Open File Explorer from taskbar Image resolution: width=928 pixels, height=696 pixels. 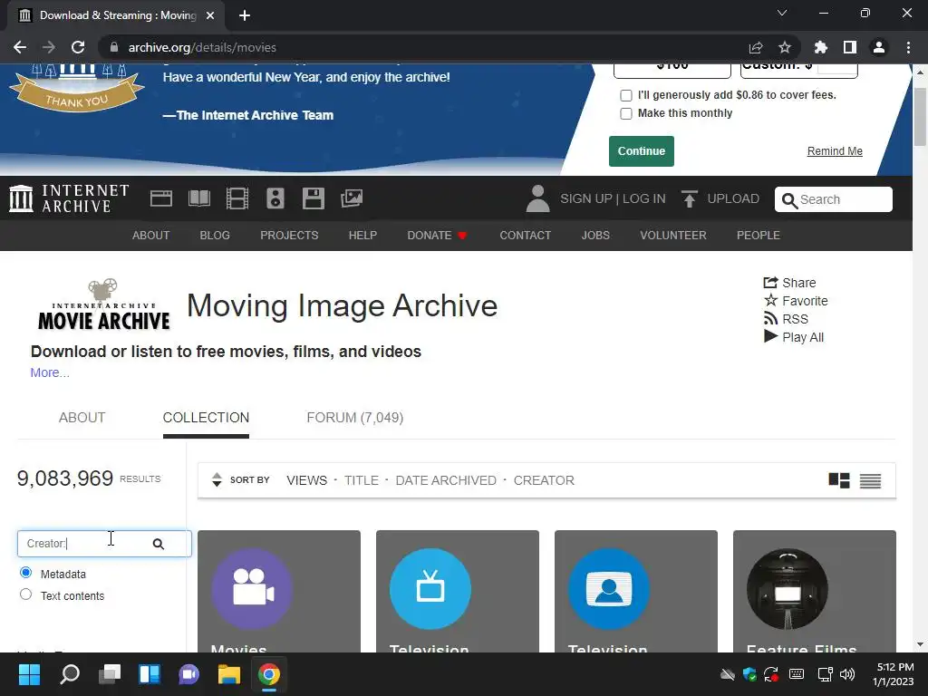coord(228,674)
